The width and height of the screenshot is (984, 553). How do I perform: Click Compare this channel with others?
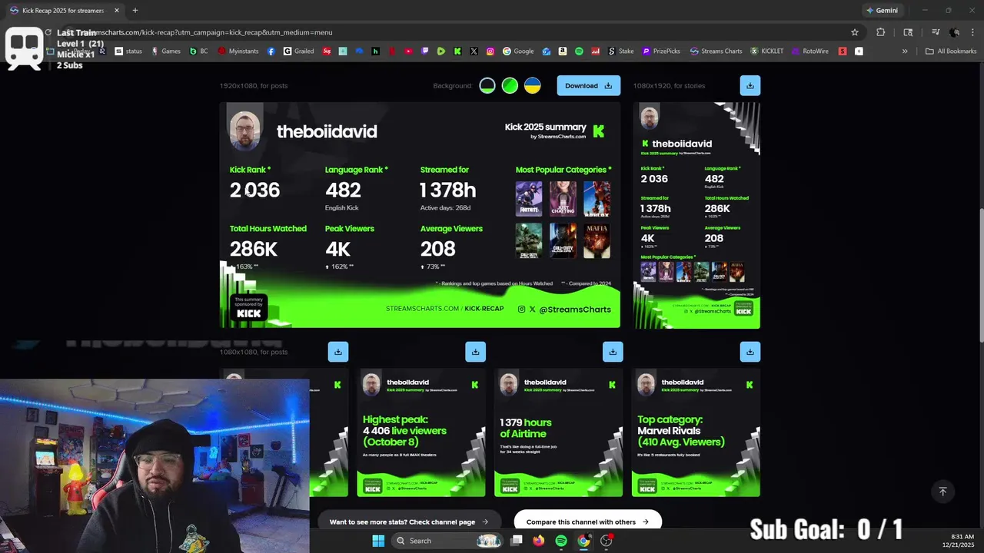pyautogui.click(x=587, y=522)
